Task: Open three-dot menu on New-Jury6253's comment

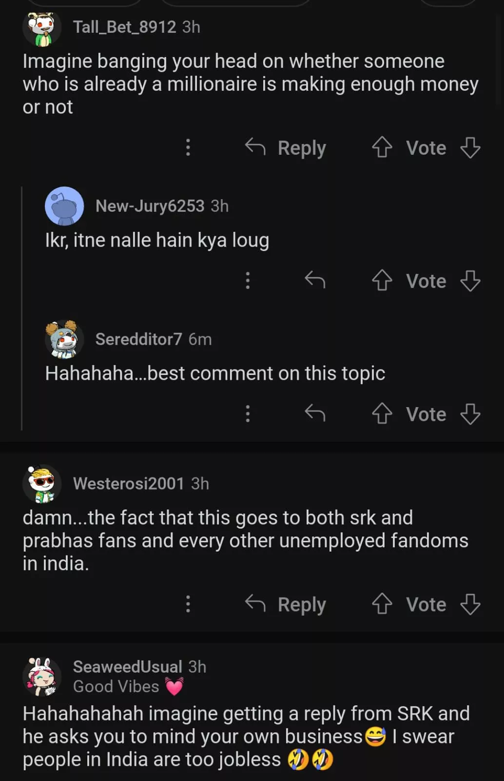Action: point(248,280)
